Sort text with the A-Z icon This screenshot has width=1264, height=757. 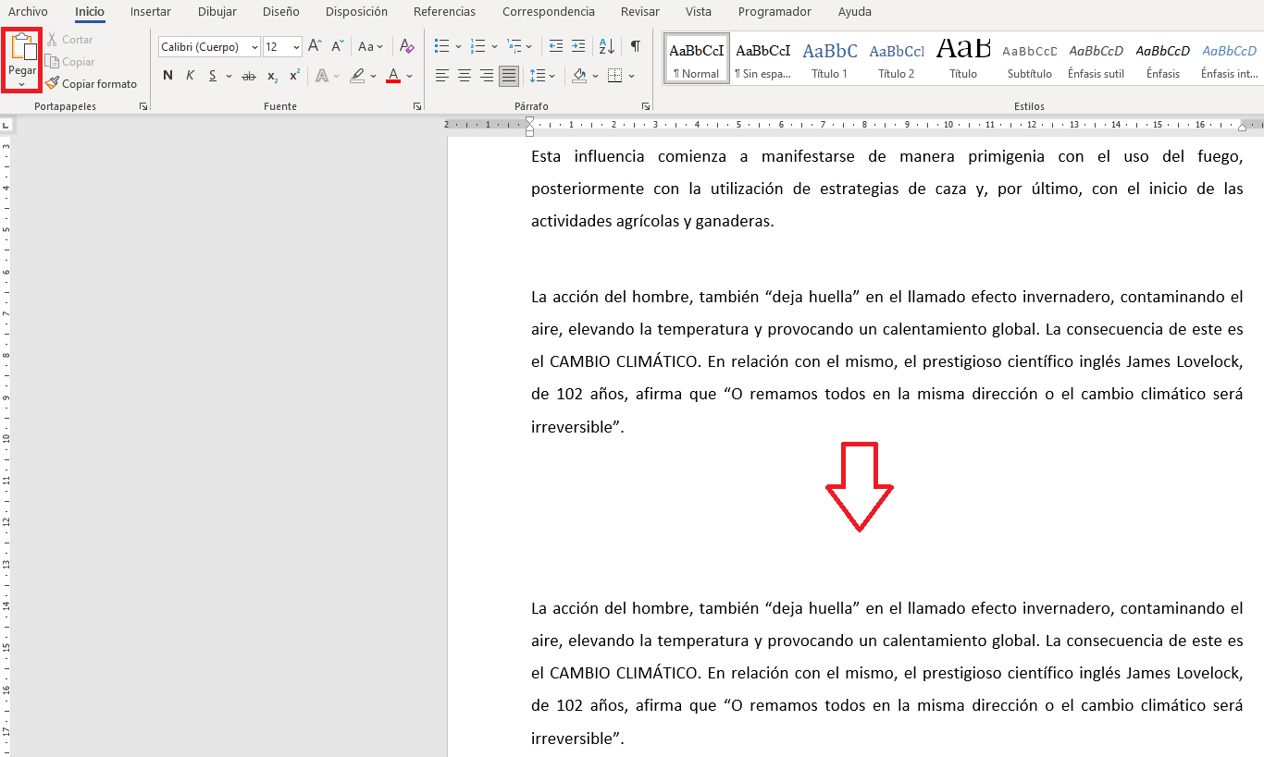[607, 46]
